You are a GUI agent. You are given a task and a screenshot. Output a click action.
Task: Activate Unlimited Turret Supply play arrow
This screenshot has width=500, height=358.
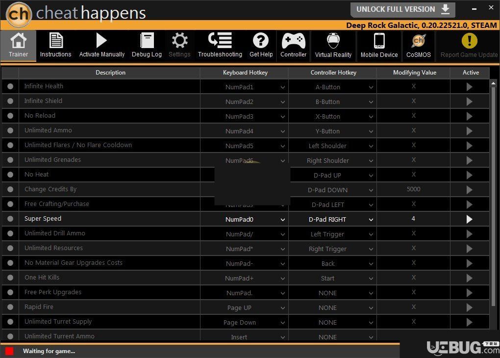point(469,322)
